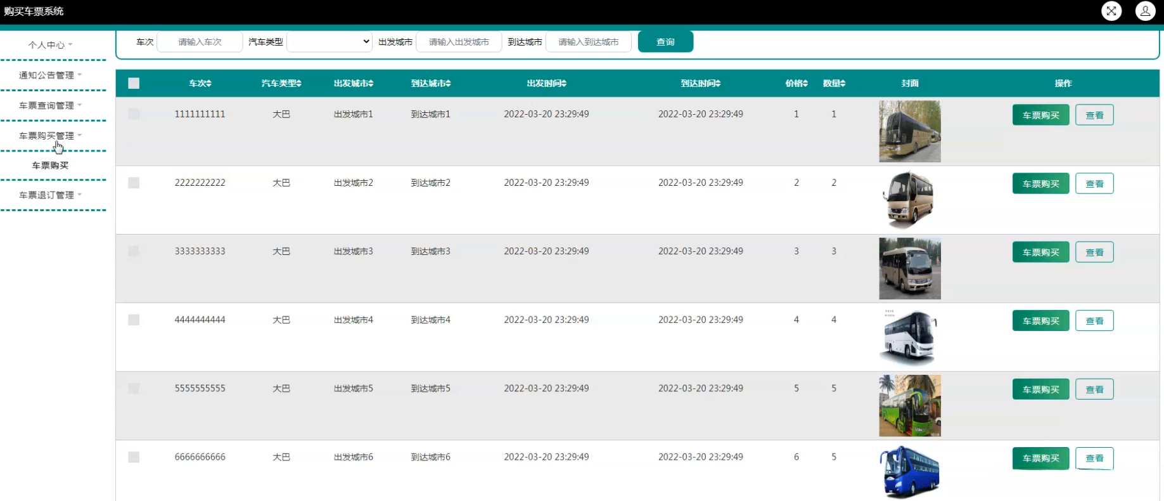
Task: Click the 操作 column header
Action: point(1063,84)
